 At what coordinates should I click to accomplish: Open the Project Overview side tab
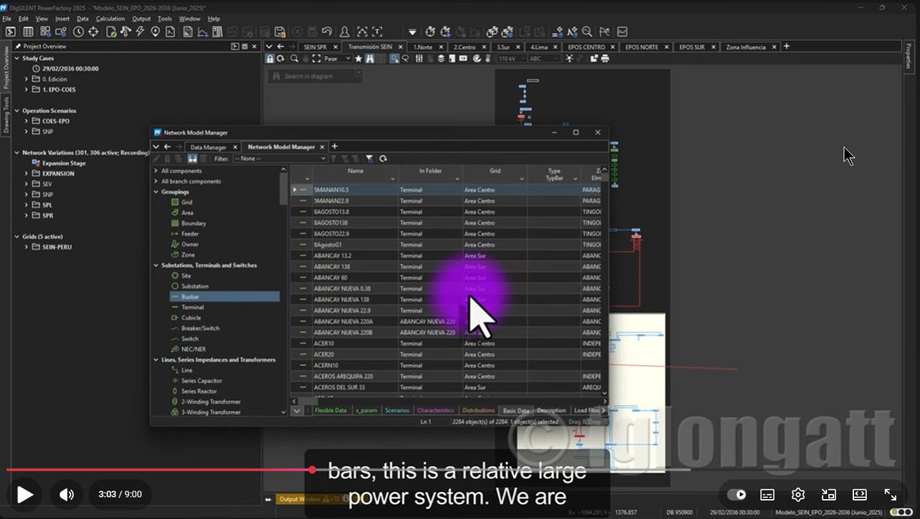pyautogui.click(x=6, y=68)
